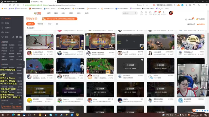Click the orange promotional banner beside 我的关注
The image size is (209, 117).
[x=60, y=19]
